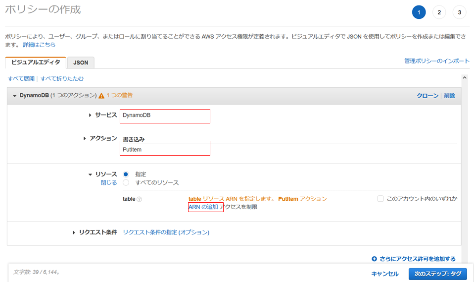Click the warning triangle icon beside DynamoDB
Image resolution: width=474 pixels, height=282 pixels.
tap(101, 96)
